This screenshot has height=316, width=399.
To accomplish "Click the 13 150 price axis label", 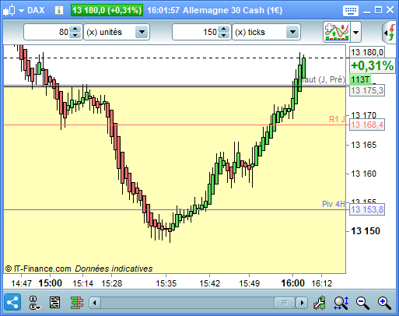I will pos(366,231).
